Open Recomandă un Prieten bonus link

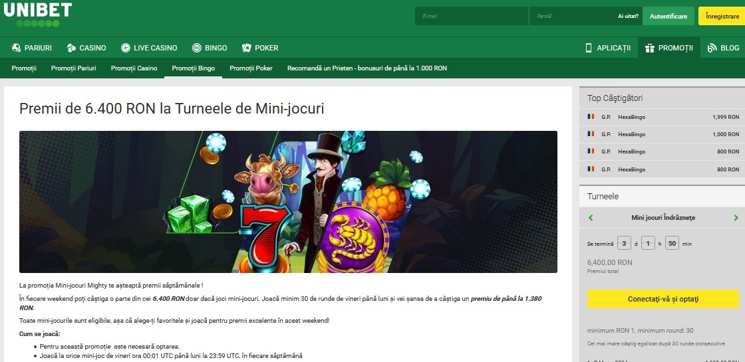click(367, 68)
